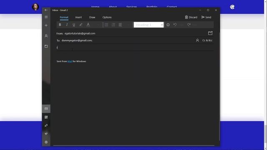Open the color palette icon on the website

232,7
